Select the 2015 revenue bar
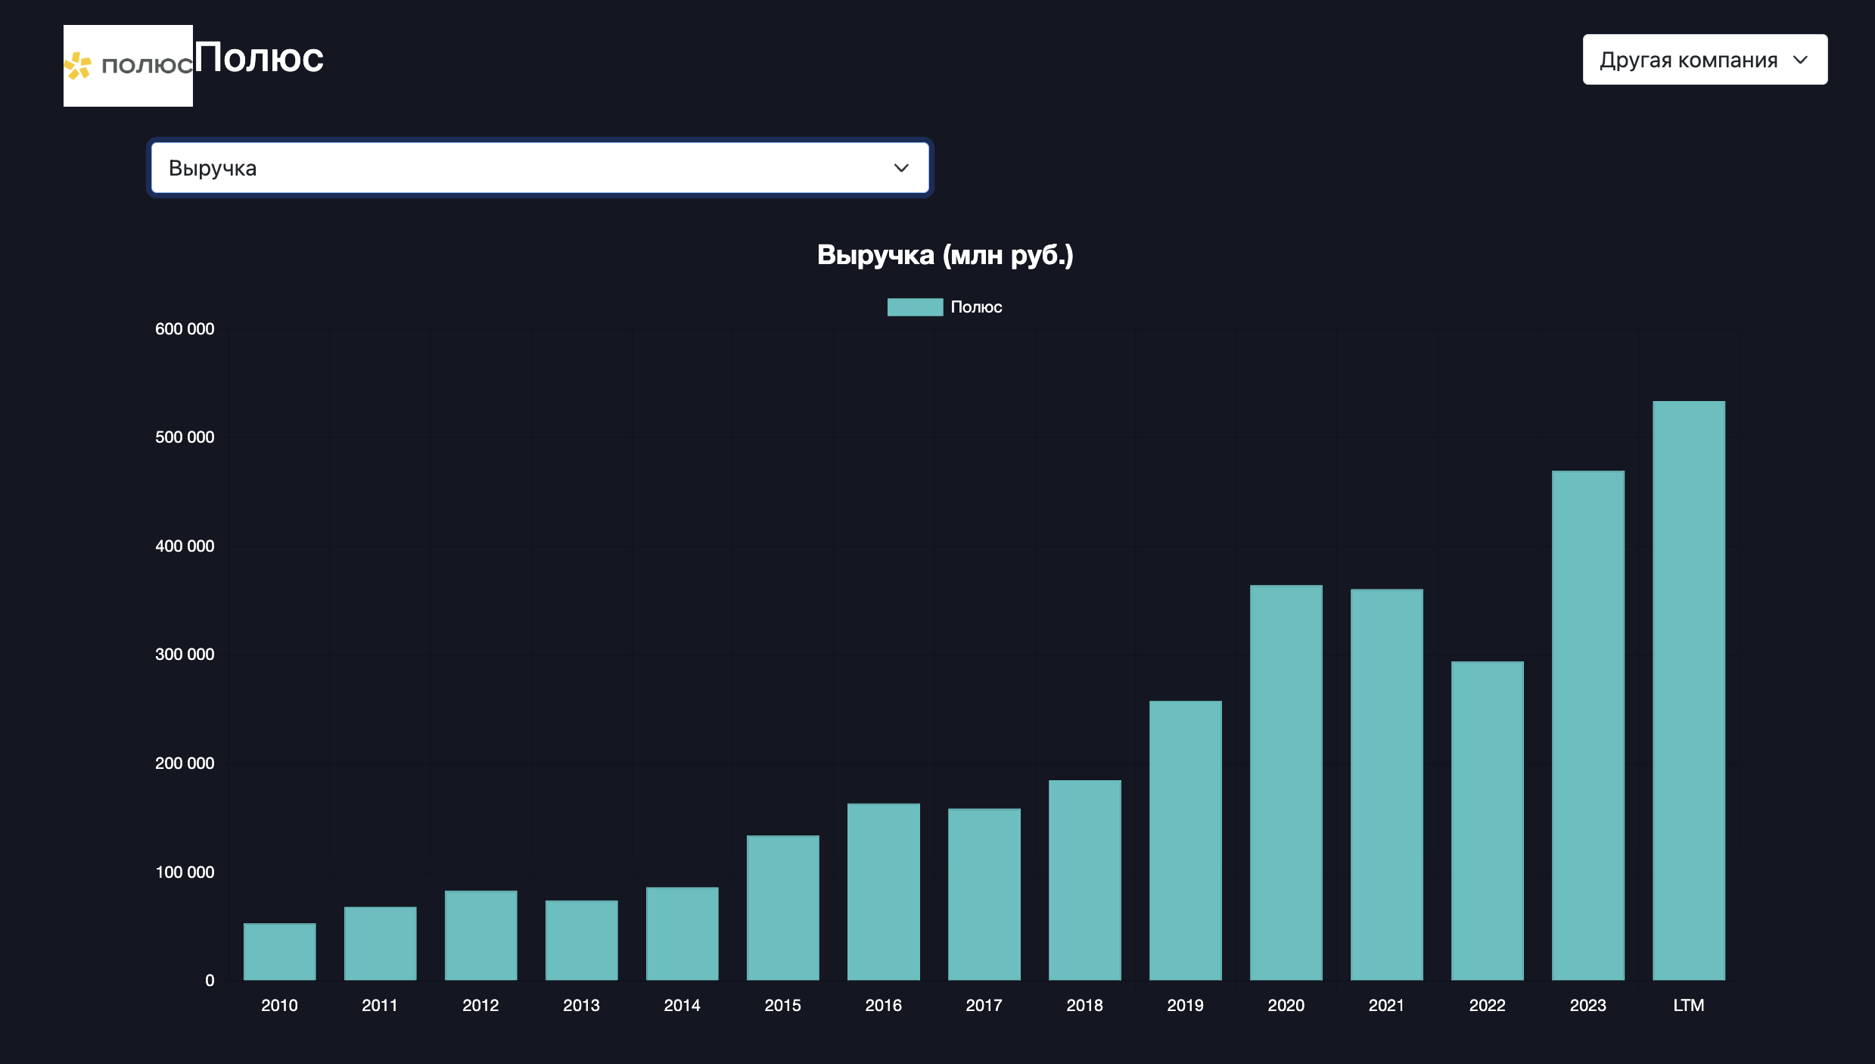The image size is (1875, 1064). coord(782,908)
